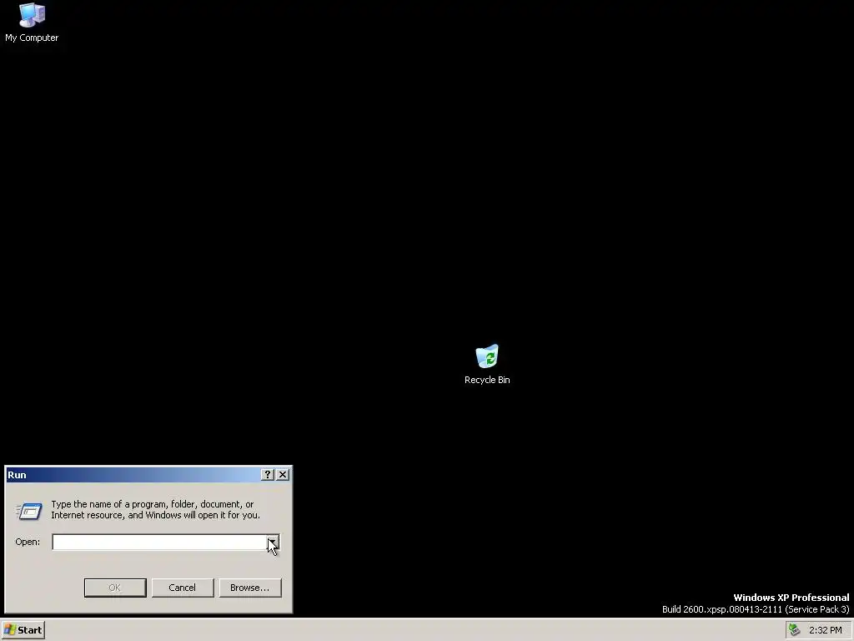Image resolution: width=854 pixels, height=641 pixels.
Task: Focus the Open text input field
Action: [x=159, y=543]
